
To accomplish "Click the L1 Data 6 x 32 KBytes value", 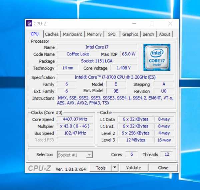I will (x=136, y=119).
